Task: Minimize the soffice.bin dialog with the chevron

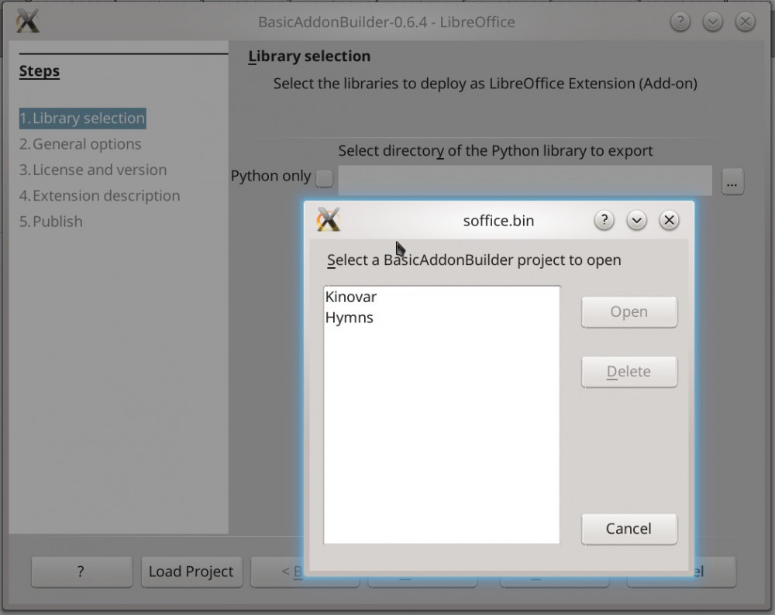Action: point(636,220)
